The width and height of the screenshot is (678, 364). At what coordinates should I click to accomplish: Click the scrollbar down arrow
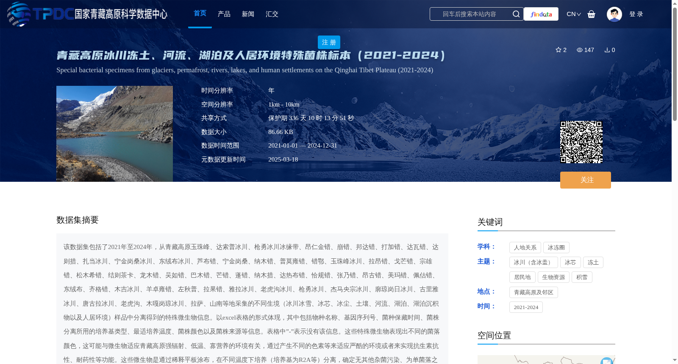coord(675,361)
